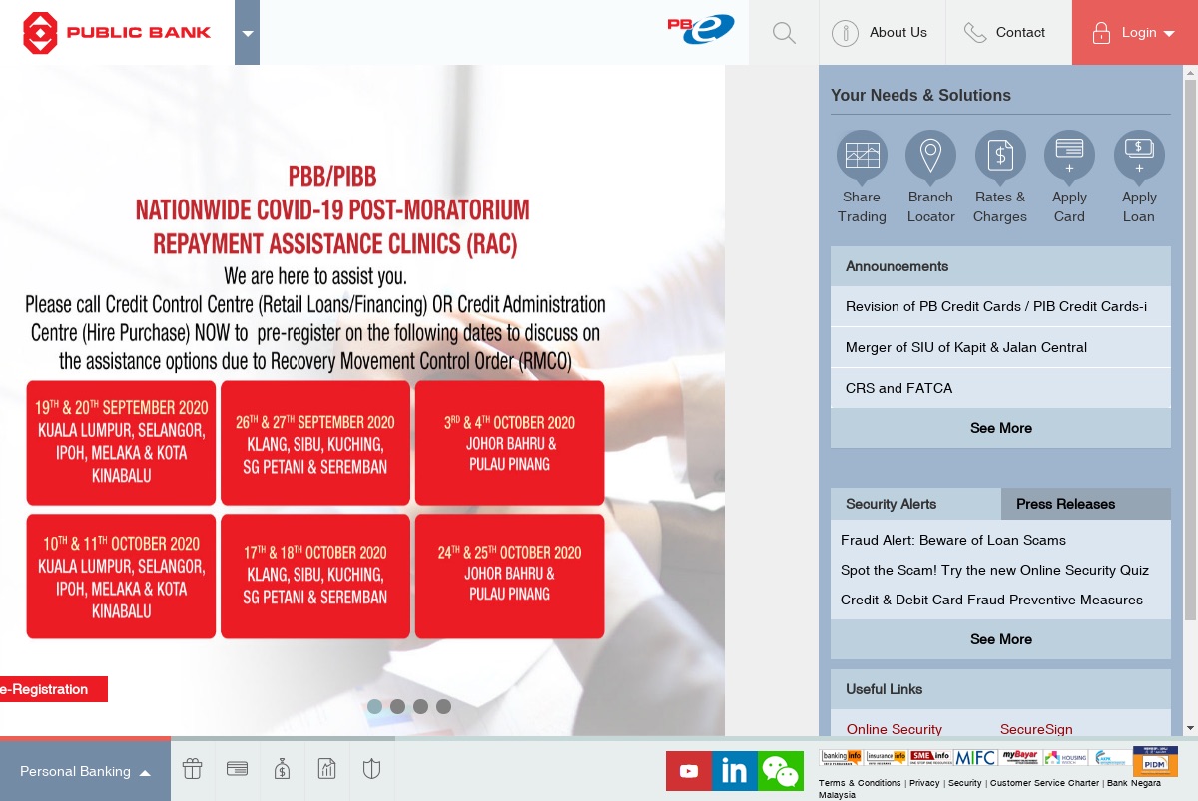Click the insuranceinfo logo

pos(886,757)
